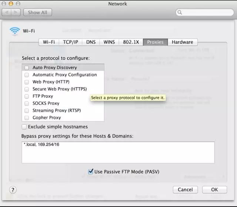Click the back navigation arrow
The image size is (237, 207).
(x=7, y=12)
